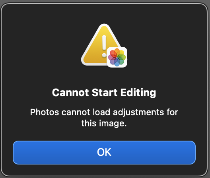Click the word "Start" in dialog title
The width and height of the screenshot is (210, 178).
click(x=105, y=93)
